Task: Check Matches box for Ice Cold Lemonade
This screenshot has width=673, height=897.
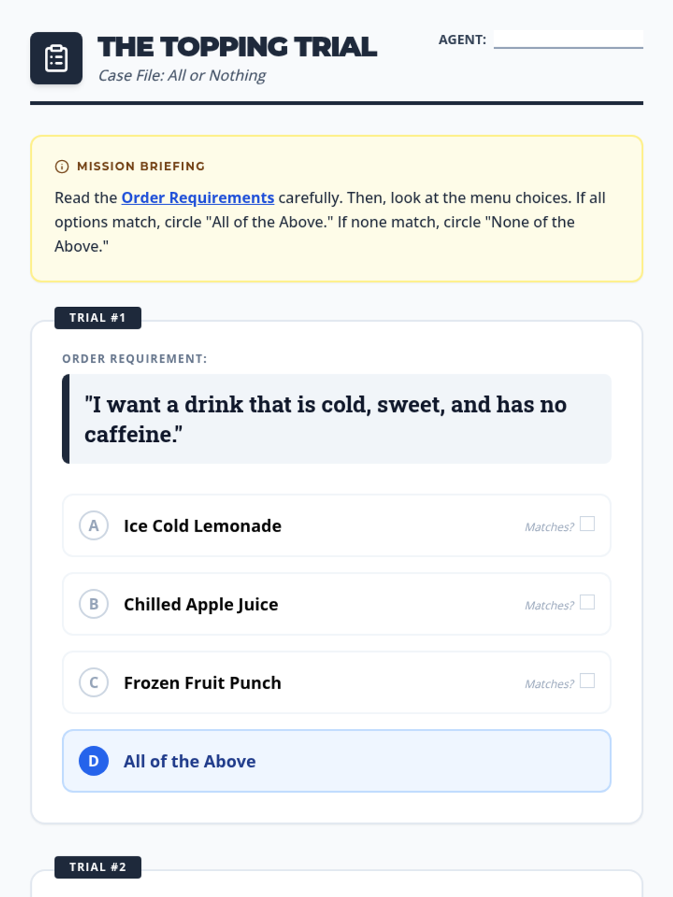Action: tap(587, 524)
